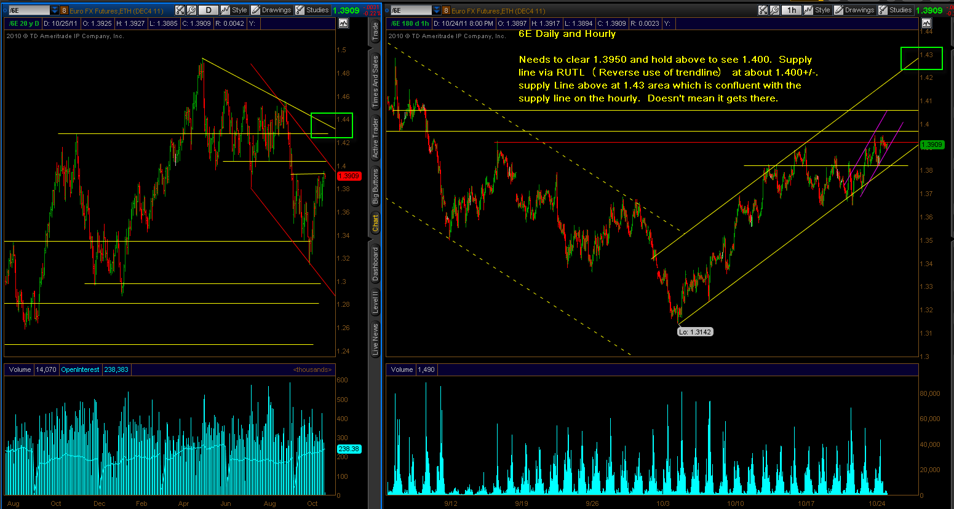Click the Style graph icon on the left chart
954x509 pixels.
pos(226,10)
